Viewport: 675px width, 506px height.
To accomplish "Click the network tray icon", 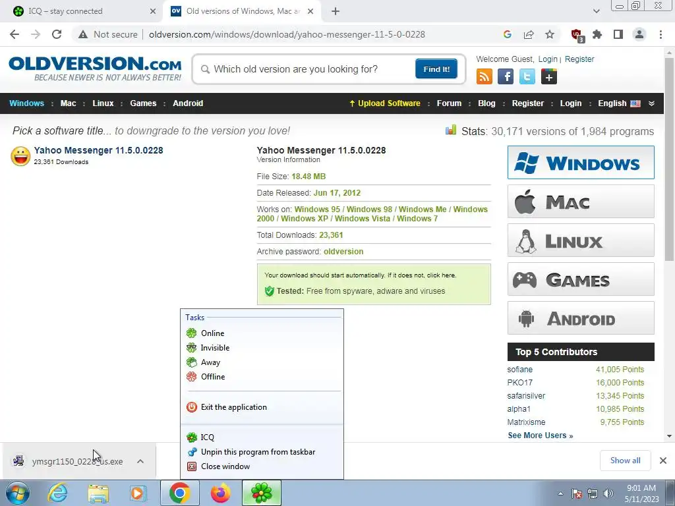I will 593,493.
